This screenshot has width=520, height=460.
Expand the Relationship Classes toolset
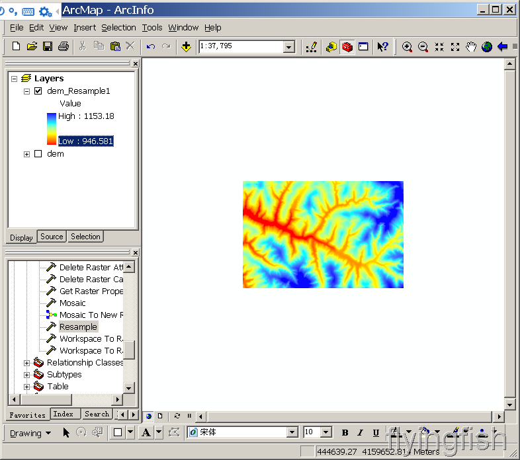27,363
